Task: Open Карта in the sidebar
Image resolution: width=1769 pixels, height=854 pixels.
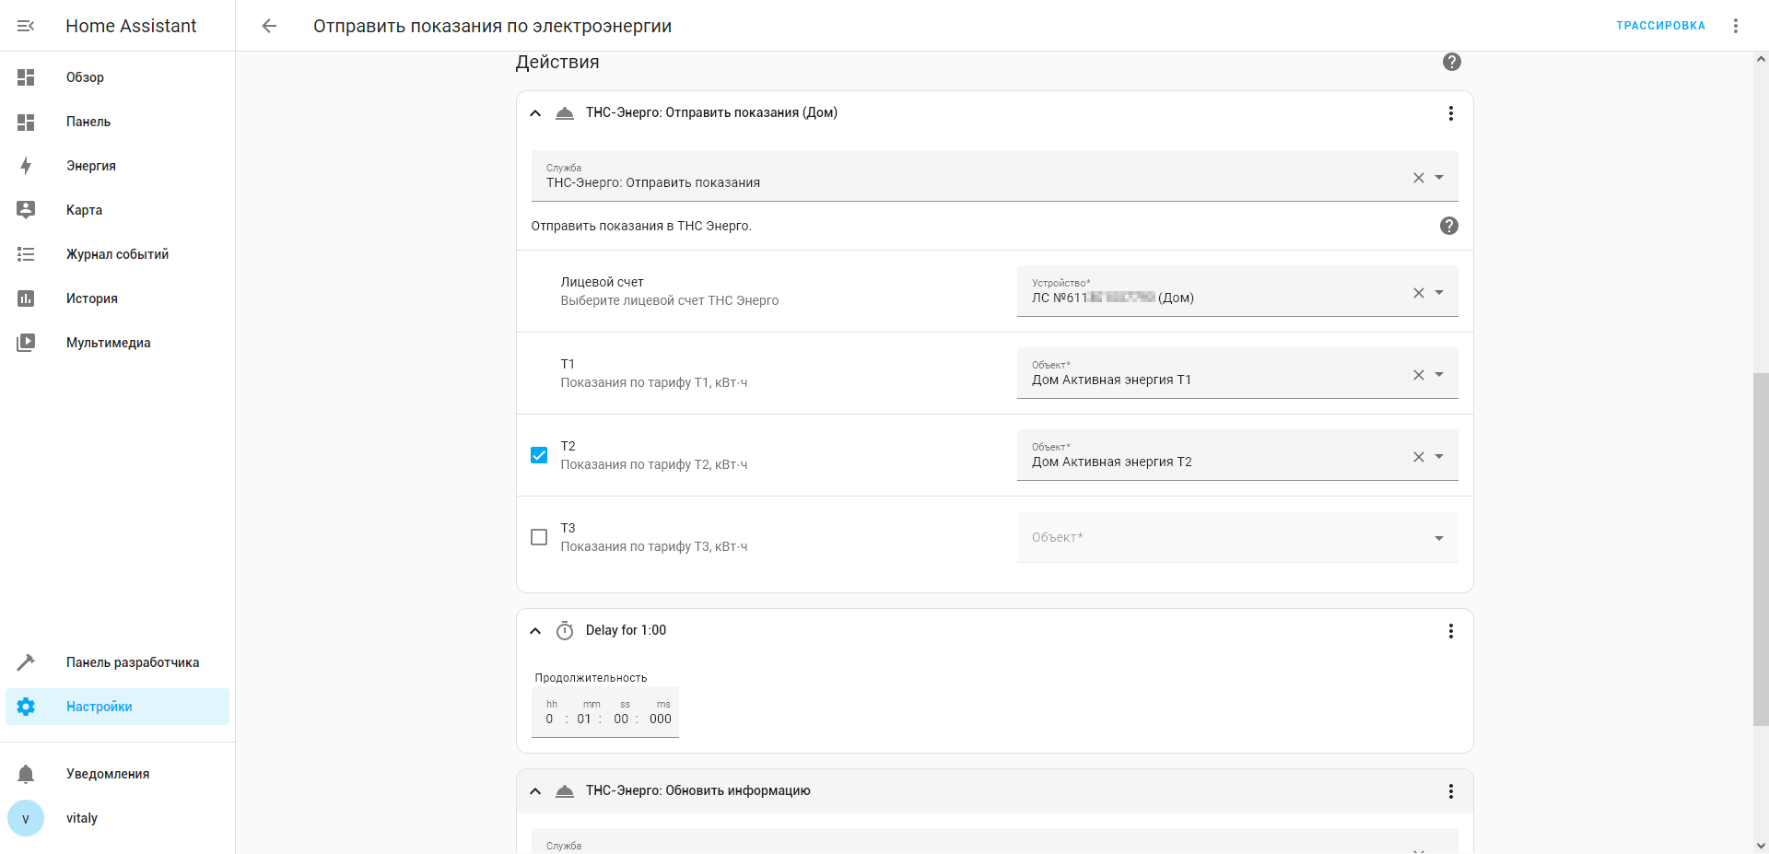Action: (118, 210)
